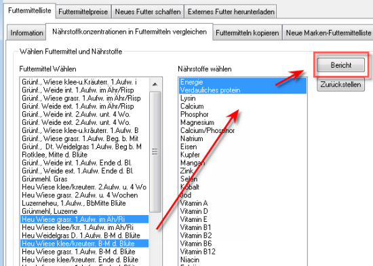
Task: Open the Futtermitteln kopieren tab
Action: [247, 33]
